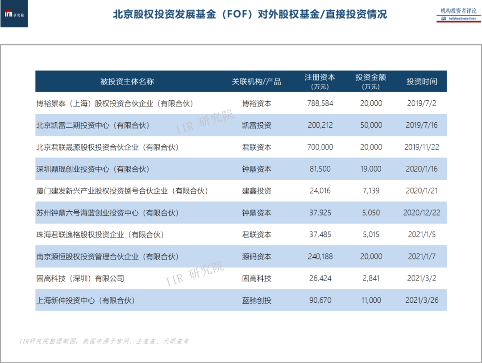Select the date 2019/7/16
The image size is (482, 363).
coord(421,125)
